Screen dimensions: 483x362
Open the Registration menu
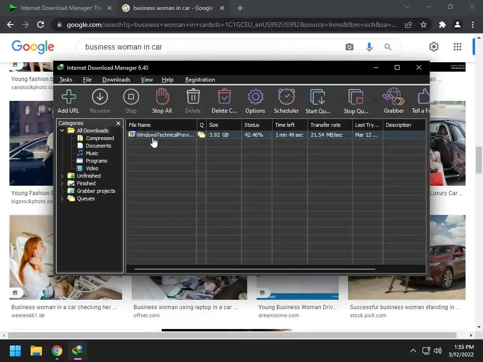pos(200,80)
